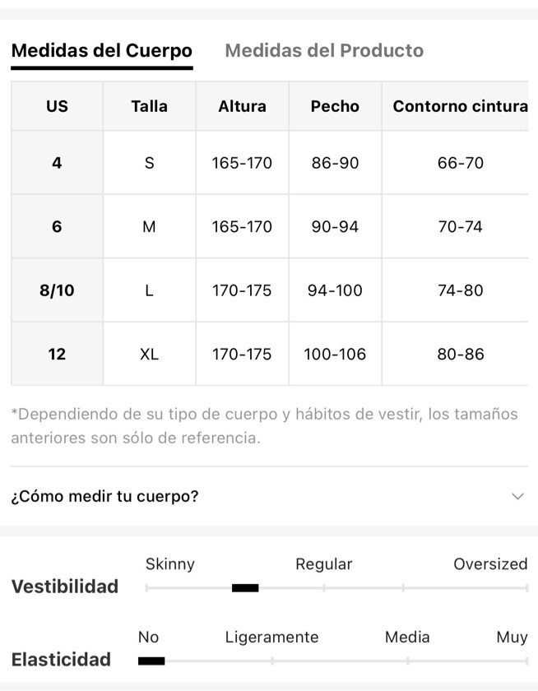
Task: Click the Altura column header
Action: click(x=243, y=106)
